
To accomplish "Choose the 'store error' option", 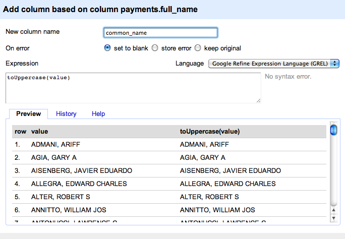I will [155, 48].
